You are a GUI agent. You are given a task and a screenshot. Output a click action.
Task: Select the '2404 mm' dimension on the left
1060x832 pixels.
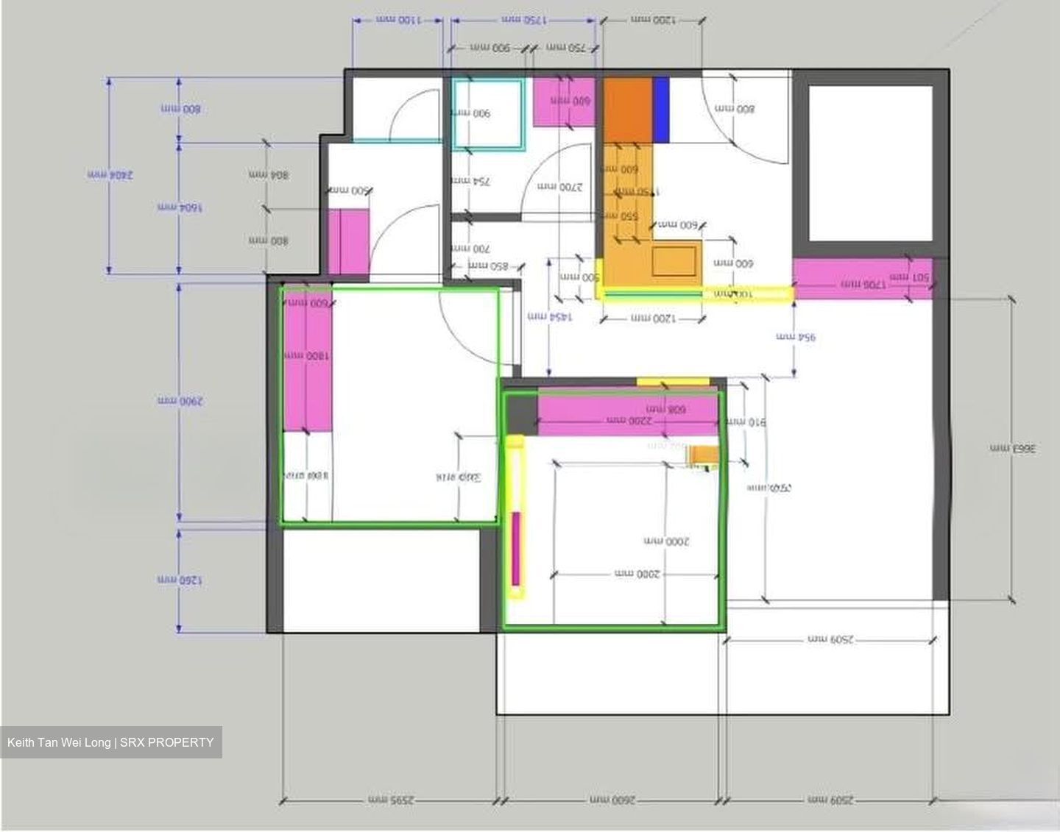click(110, 175)
